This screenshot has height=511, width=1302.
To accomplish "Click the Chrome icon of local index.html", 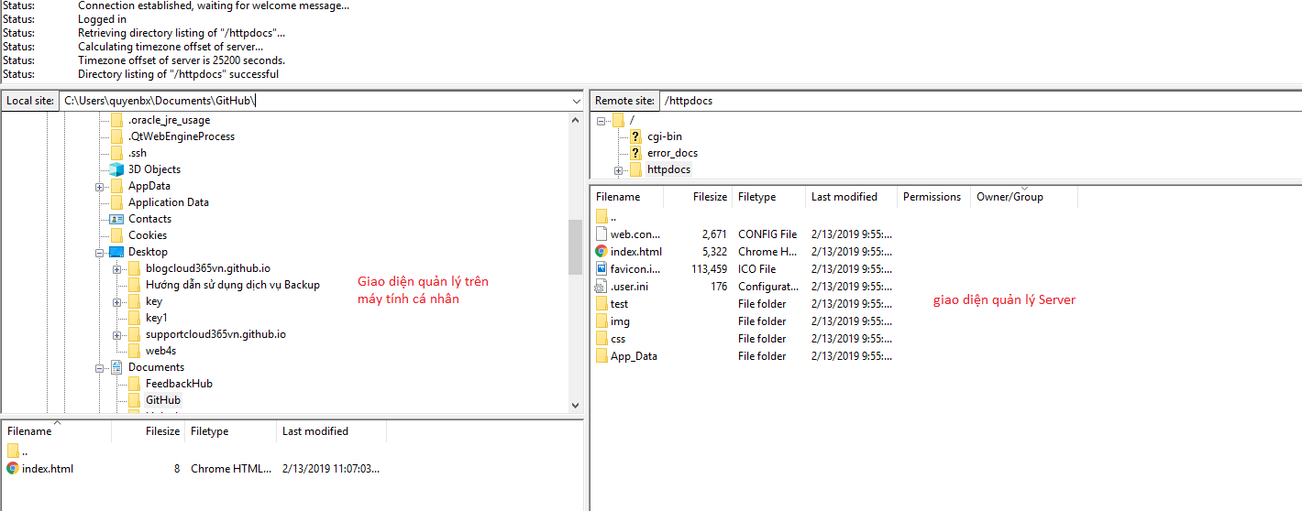I will (x=13, y=468).
